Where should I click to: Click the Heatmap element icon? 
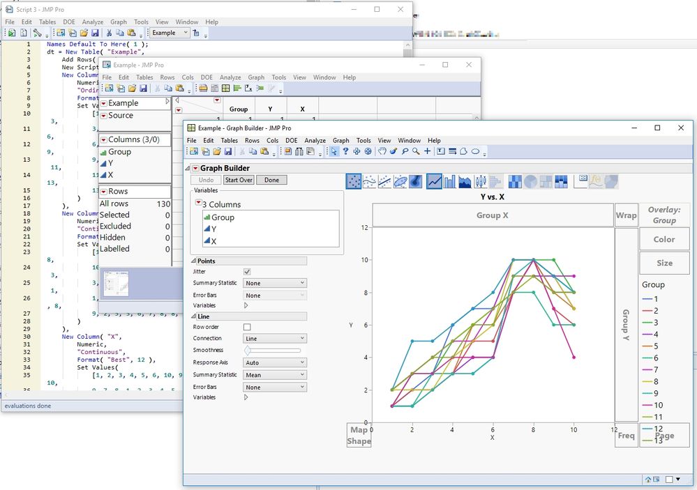pyautogui.click(x=514, y=181)
